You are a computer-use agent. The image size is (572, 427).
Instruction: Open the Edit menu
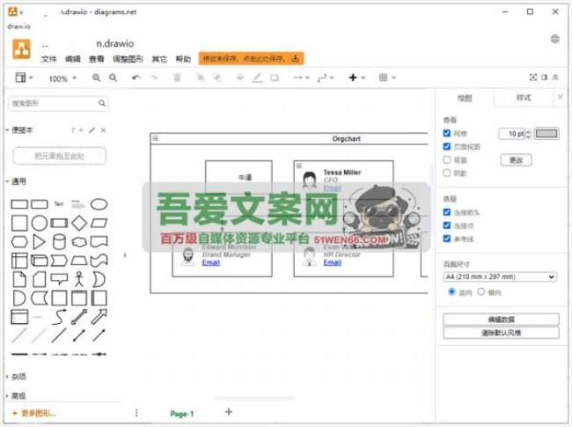coord(72,59)
